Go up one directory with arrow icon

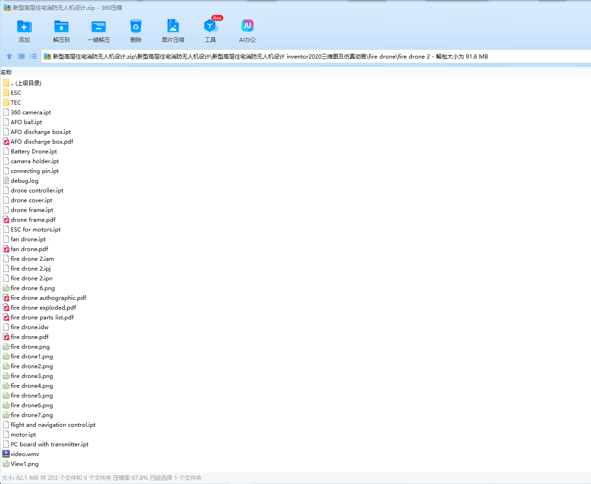click(x=9, y=56)
